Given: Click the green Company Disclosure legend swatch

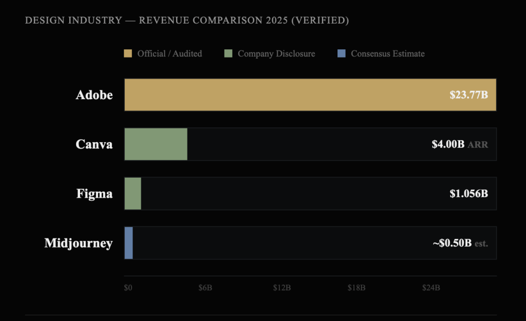Looking at the screenshot, I should click(x=229, y=53).
